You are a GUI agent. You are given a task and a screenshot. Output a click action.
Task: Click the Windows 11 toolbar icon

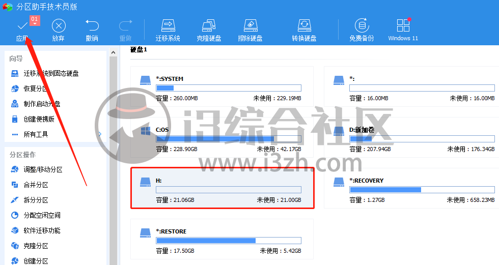click(403, 25)
